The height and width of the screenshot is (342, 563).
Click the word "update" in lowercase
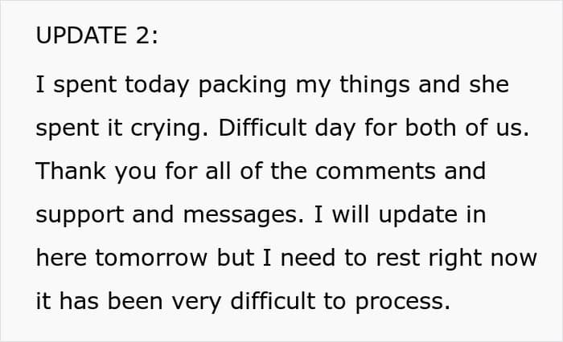(x=418, y=216)
